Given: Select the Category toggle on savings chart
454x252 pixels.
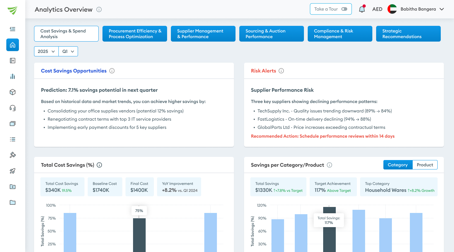Looking at the screenshot, I should [x=398, y=164].
